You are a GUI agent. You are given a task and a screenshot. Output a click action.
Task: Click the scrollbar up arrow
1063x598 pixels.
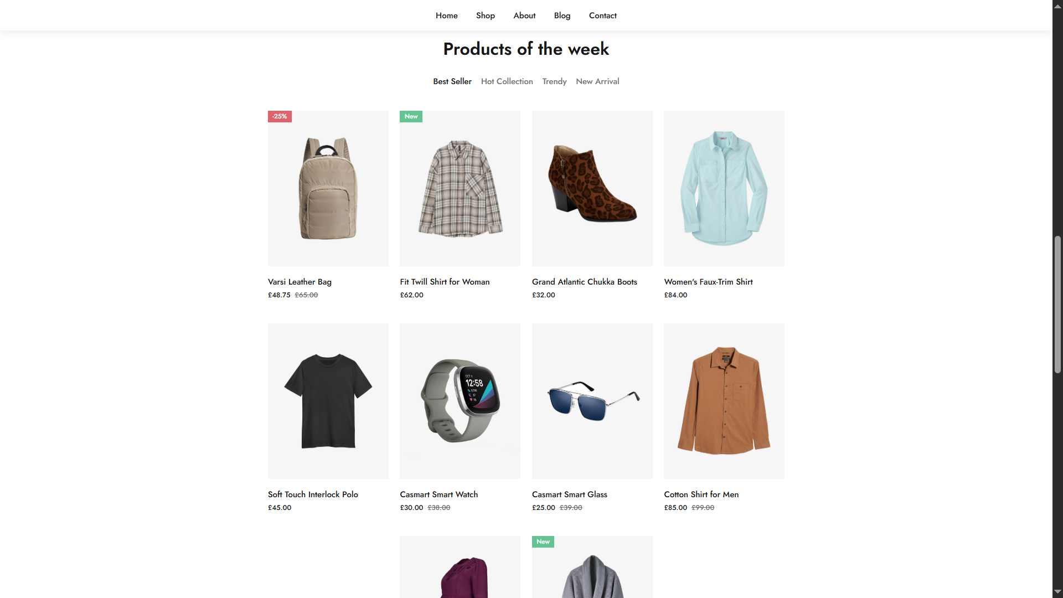click(1057, 6)
